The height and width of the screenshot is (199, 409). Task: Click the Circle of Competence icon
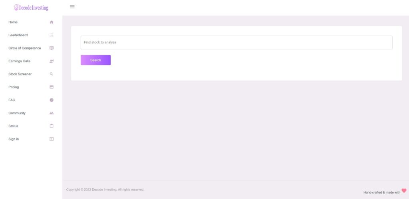click(x=52, y=48)
